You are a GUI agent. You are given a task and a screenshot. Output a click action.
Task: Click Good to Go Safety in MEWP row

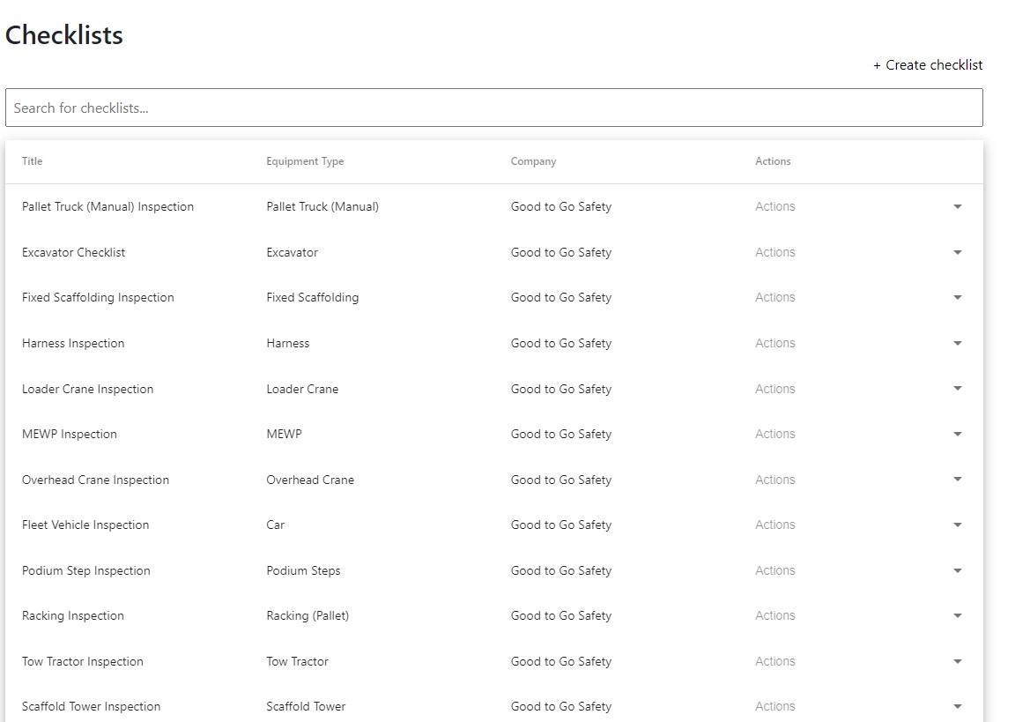click(x=561, y=435)
